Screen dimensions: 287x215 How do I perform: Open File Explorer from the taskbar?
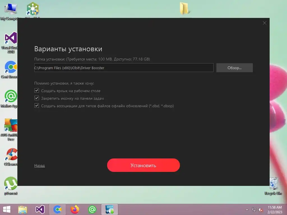coord(23,209)
